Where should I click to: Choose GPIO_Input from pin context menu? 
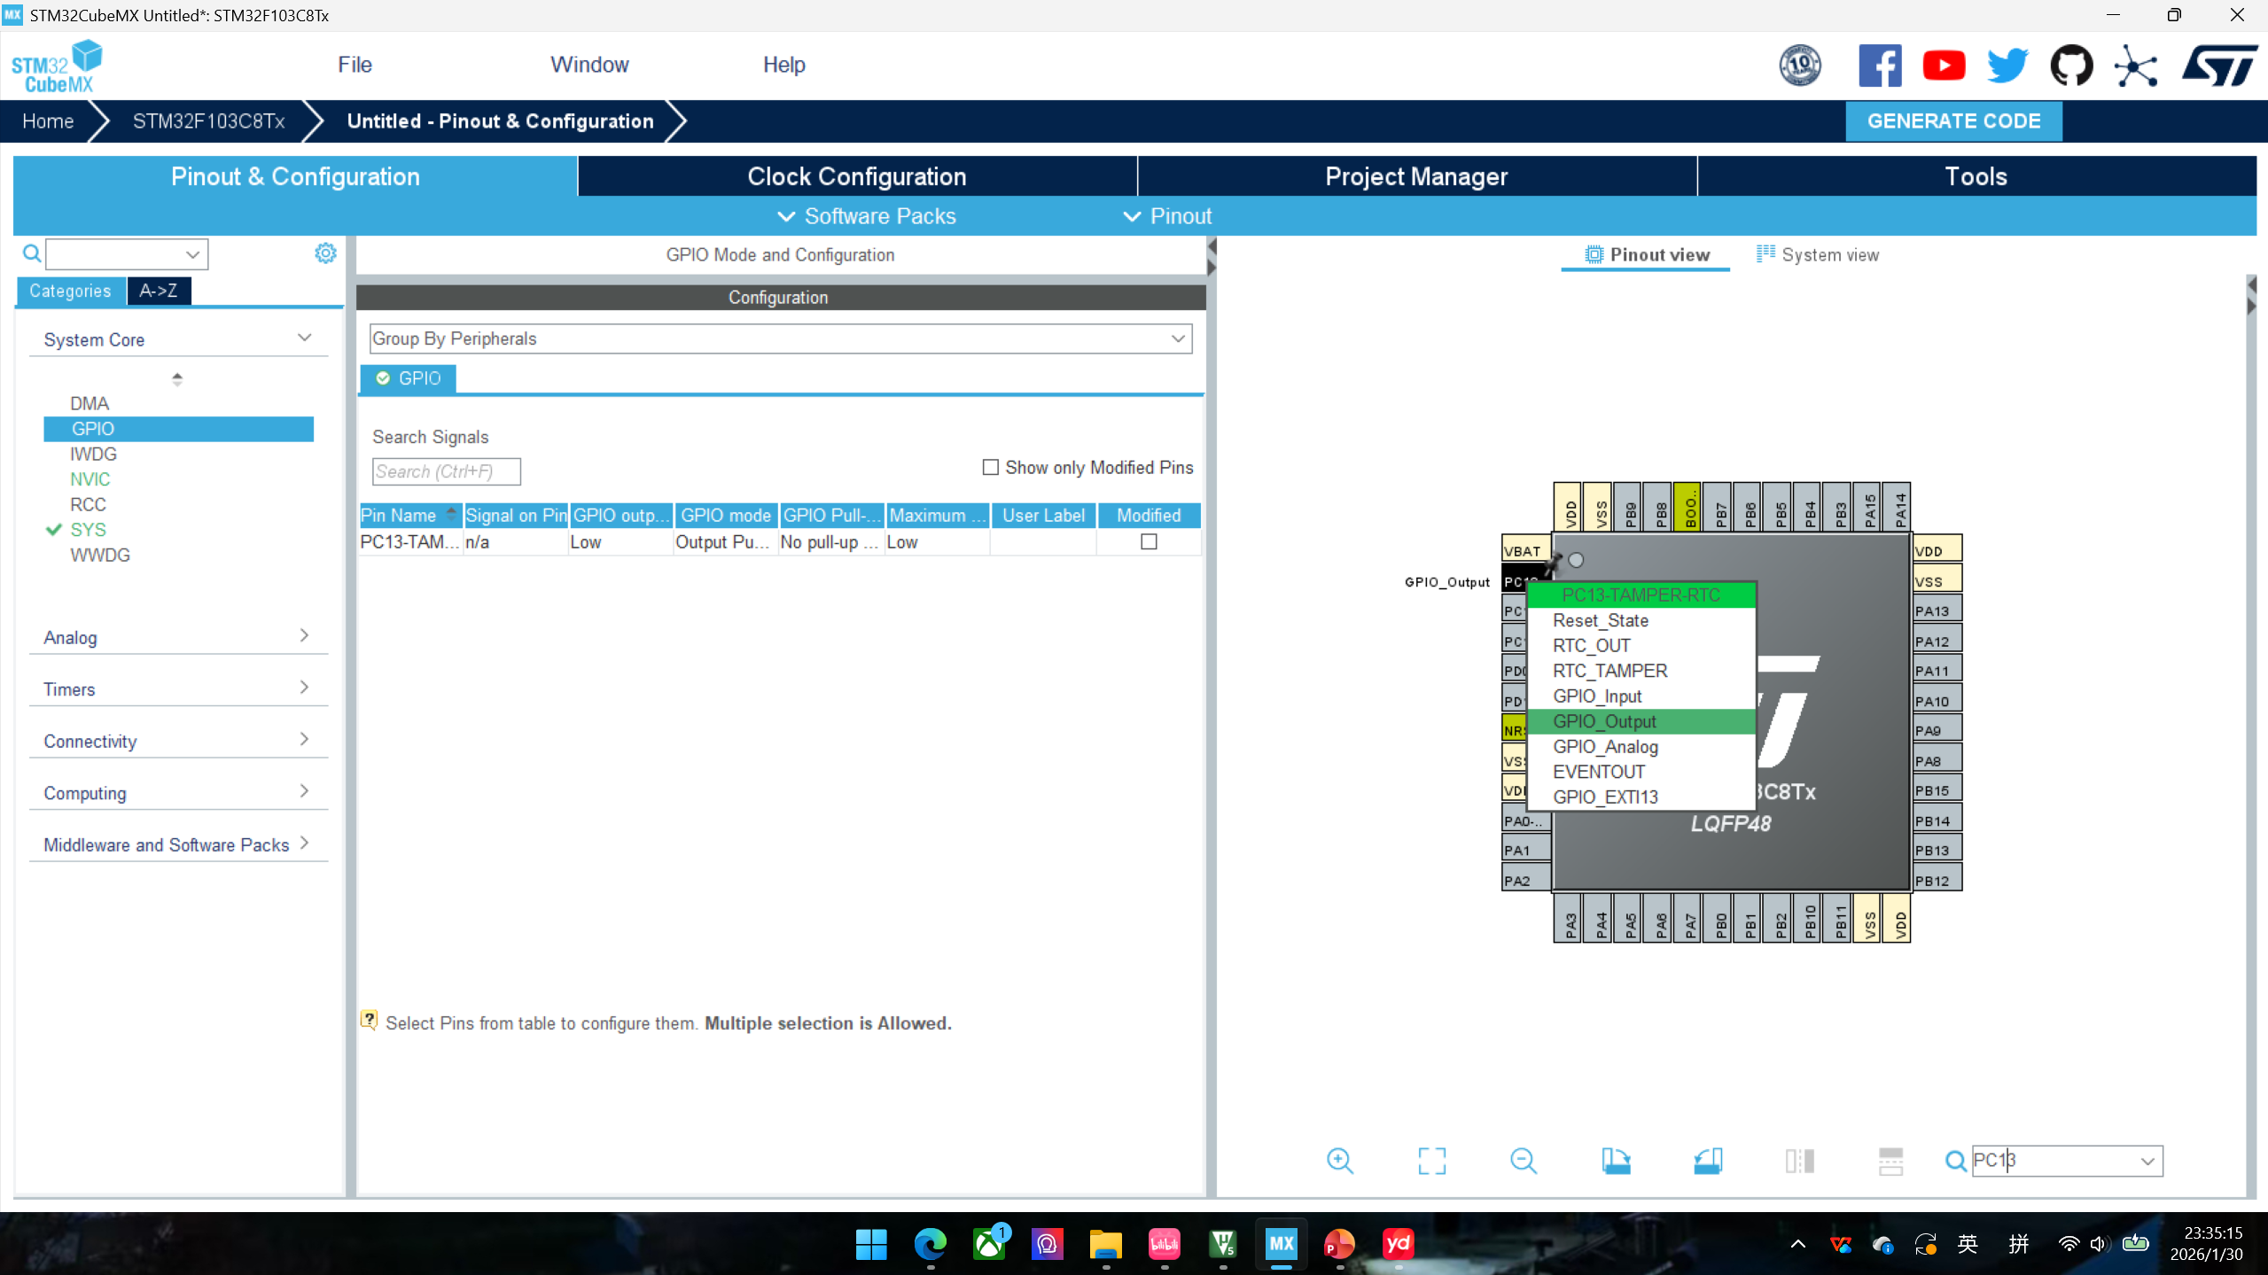1597,696
